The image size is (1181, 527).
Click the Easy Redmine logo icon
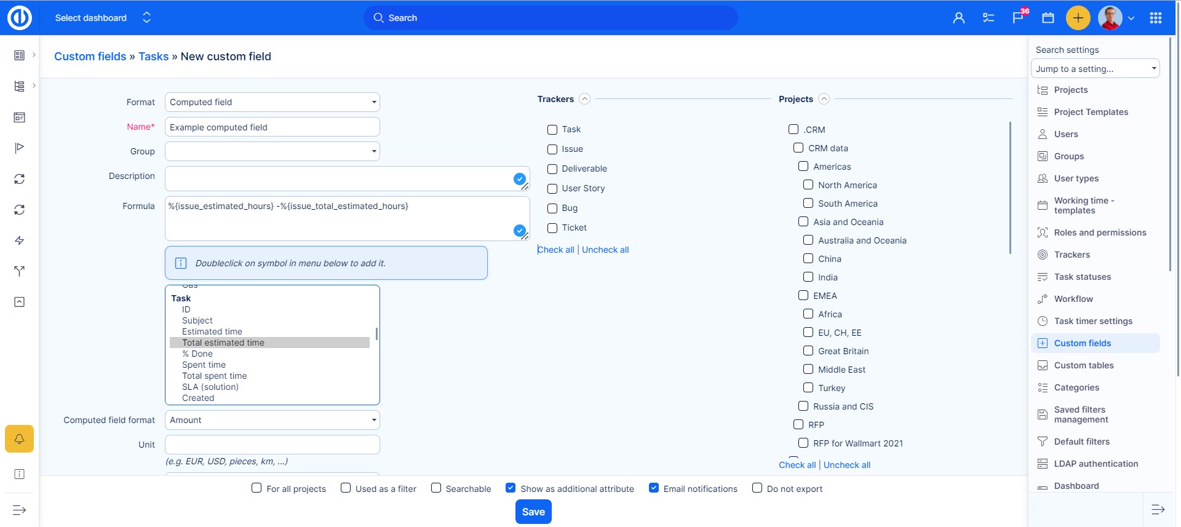tap(19, 18)
